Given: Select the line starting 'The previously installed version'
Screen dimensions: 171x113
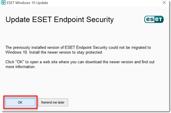Looking at the screenshot, I should 78,48.
